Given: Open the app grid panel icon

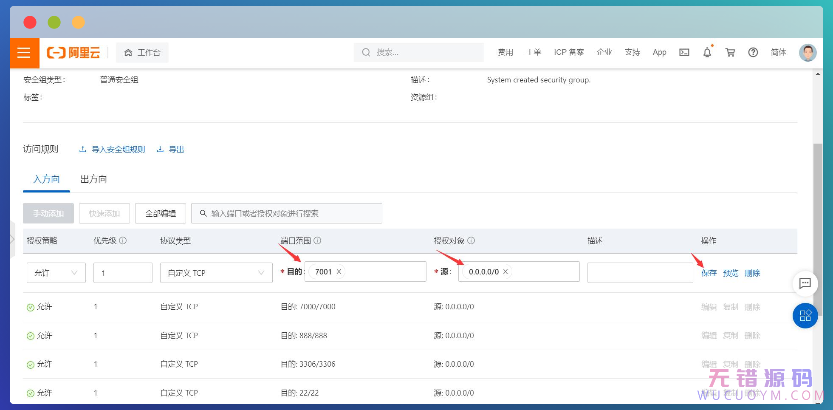Looking at the screenshot, I should [805, 316].
